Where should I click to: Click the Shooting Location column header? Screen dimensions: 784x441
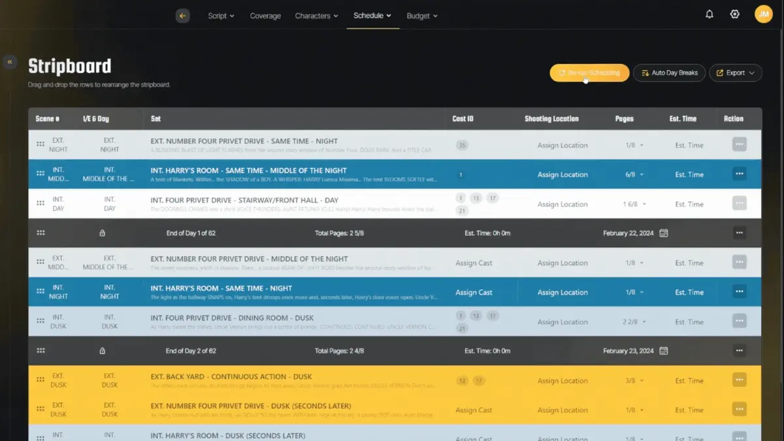(551, 119)
